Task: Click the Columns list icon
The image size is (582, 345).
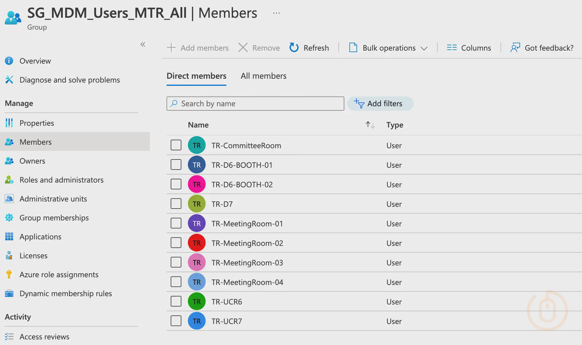Action: [x=452, y=48]
